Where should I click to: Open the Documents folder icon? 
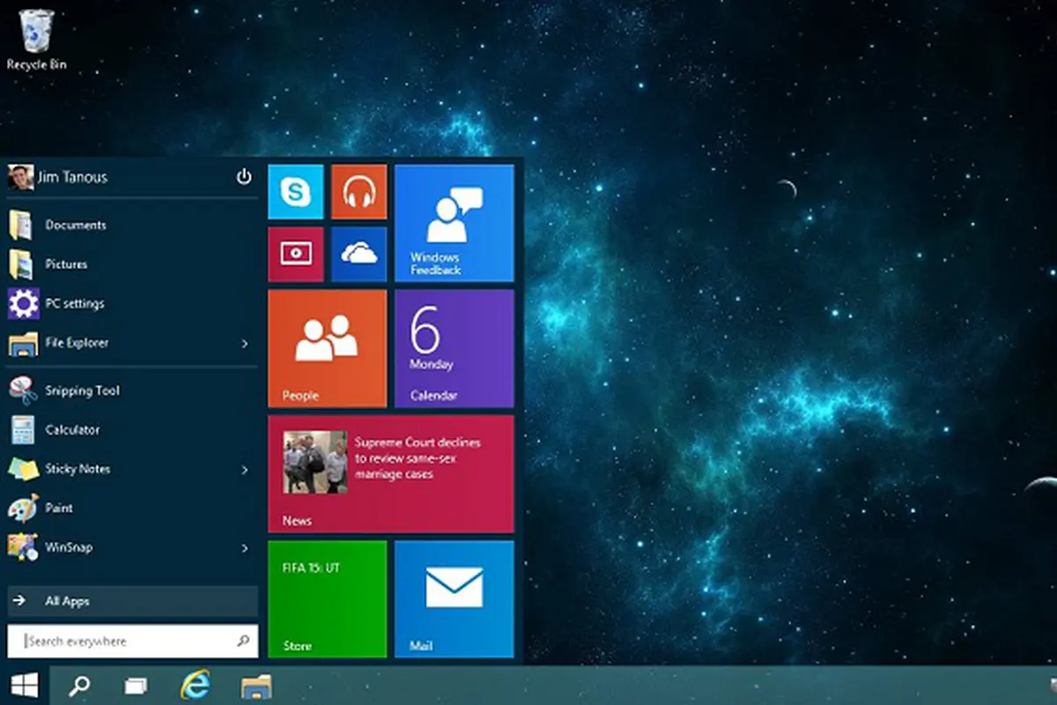(21, 226)
